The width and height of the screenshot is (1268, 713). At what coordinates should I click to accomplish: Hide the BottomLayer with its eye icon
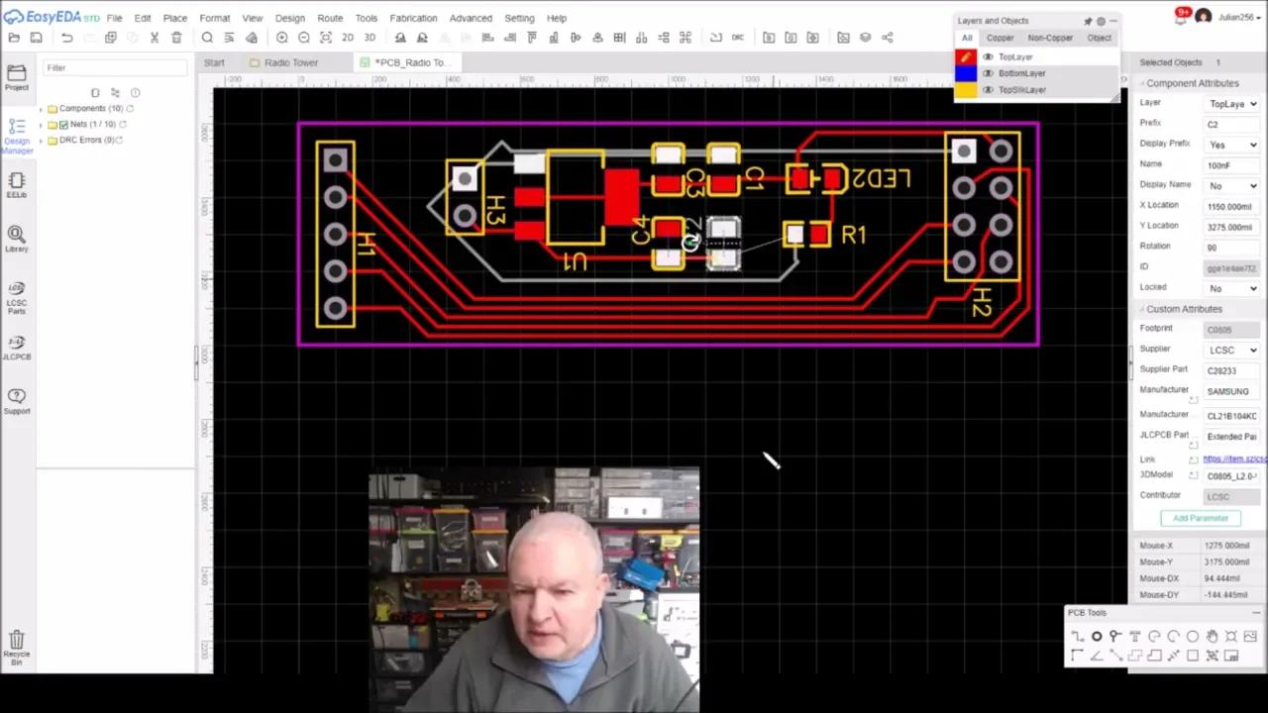(x=988, y=73)
